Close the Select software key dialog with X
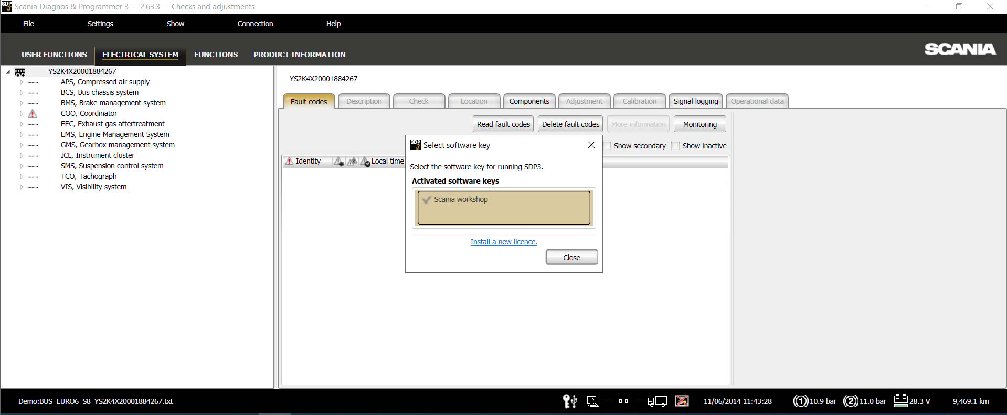Viewport: 1007px width, 415px height. pyautogui.click(x=591, y=145)
